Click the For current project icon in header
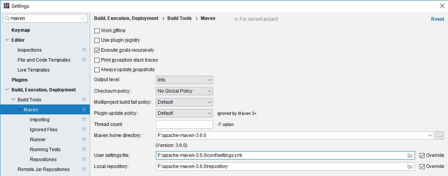 pyautogui.click(x=236, y=19)
